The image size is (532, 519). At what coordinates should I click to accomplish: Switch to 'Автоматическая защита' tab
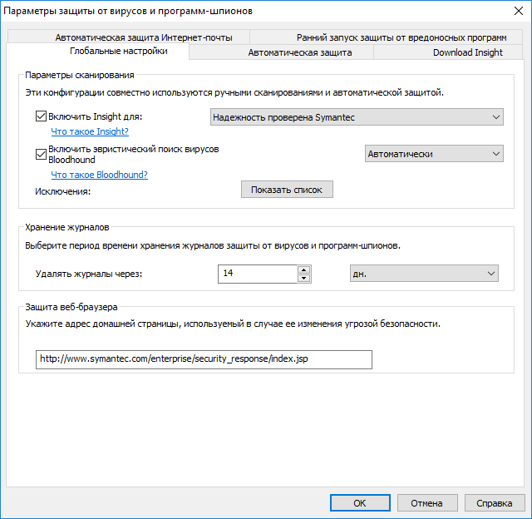click(x=299, y=52)
